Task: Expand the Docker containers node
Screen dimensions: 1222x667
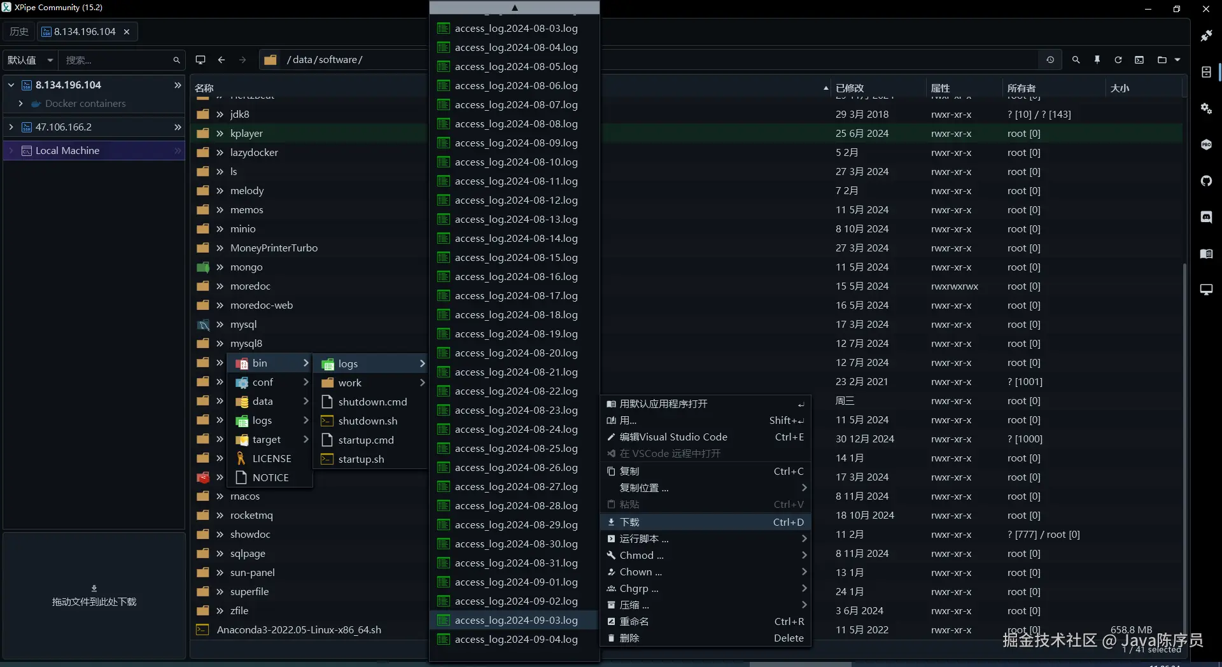Action: pyautogui.click(x=21, y=103)
